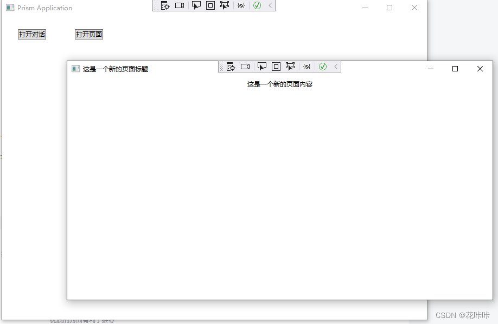The height and width of the screenshot is (324, 498).
Task: Select the Element Selection arrow icon on main toolbar
Action: 196,5
